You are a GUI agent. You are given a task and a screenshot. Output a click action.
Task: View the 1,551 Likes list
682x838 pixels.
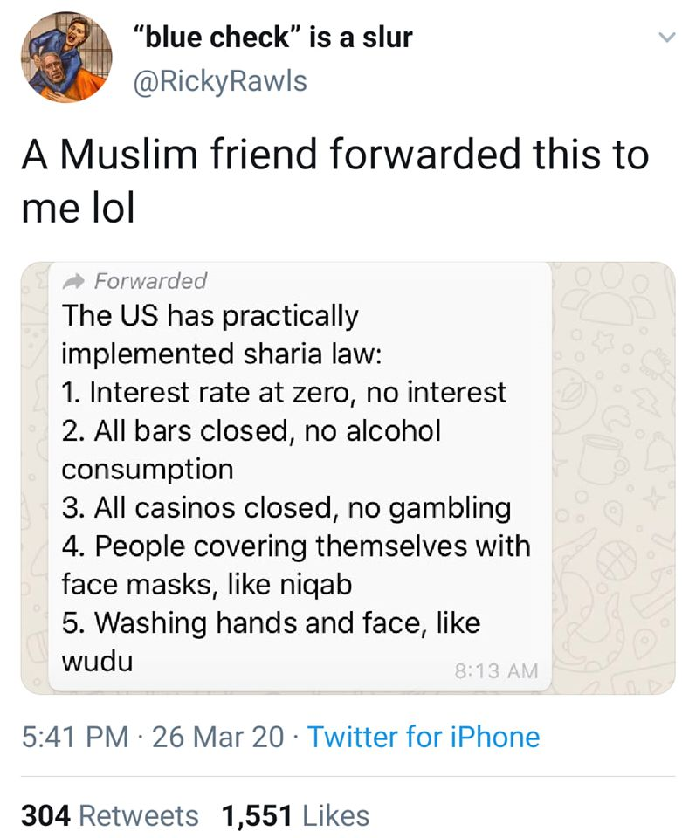(295, 815)
